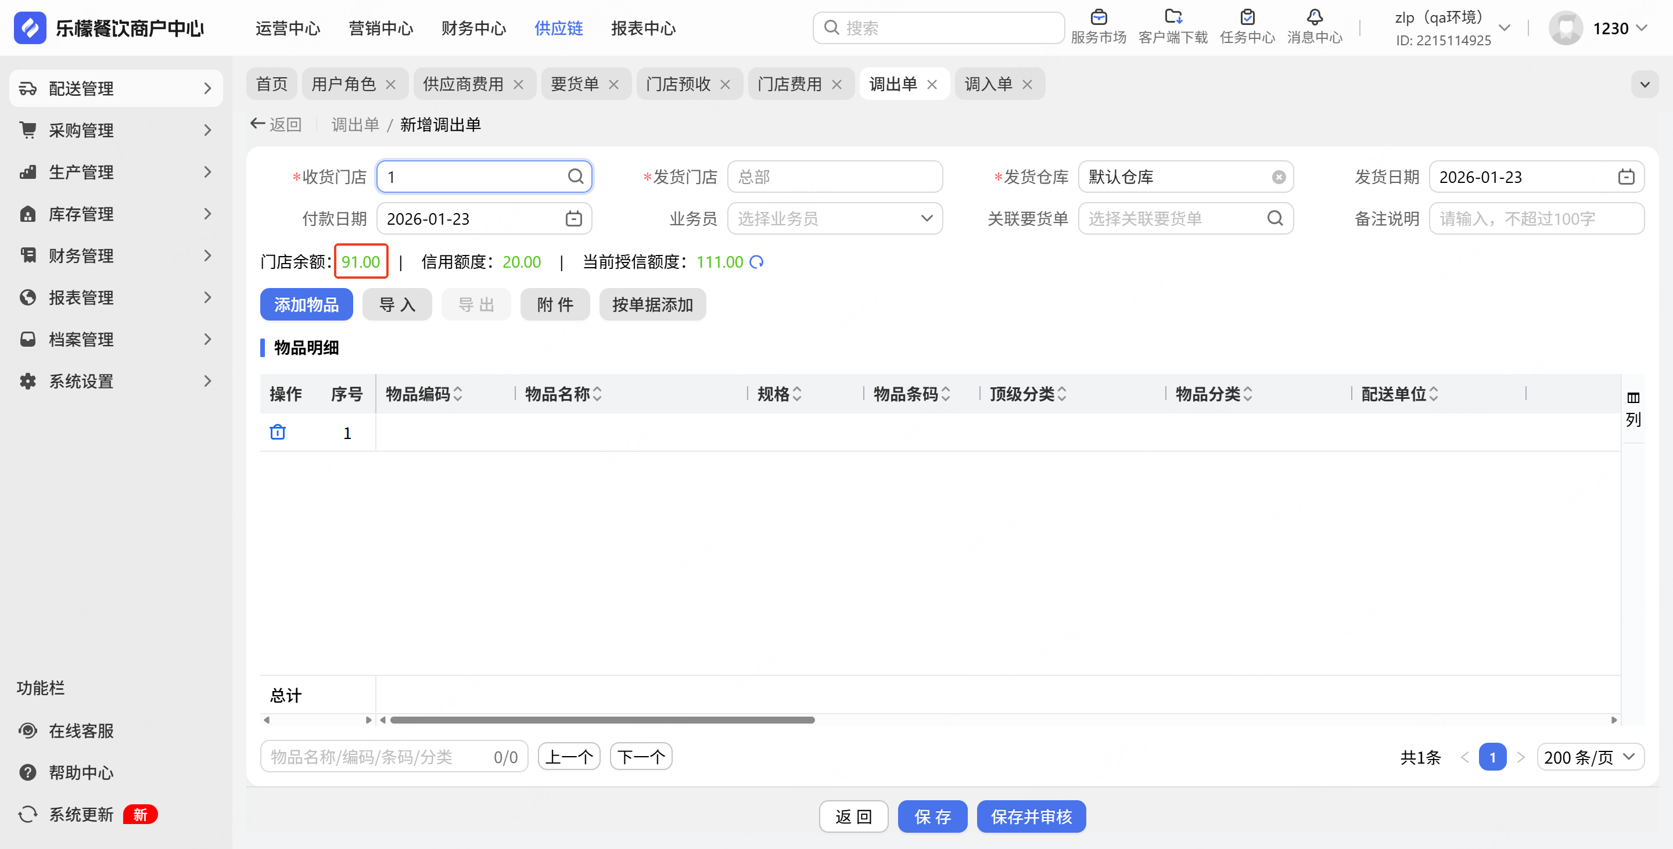Sort by 配送单位 column
Screen dimensions: 1673x849
1434,394
